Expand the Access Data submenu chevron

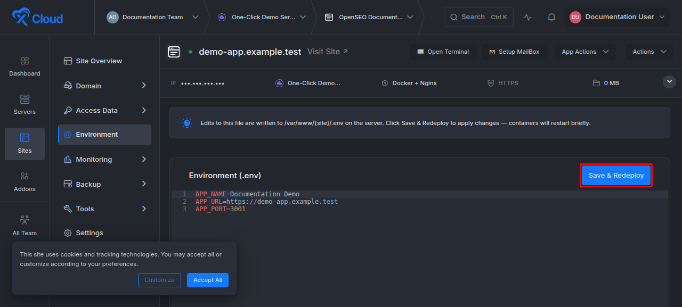click(x=144, y=110)
